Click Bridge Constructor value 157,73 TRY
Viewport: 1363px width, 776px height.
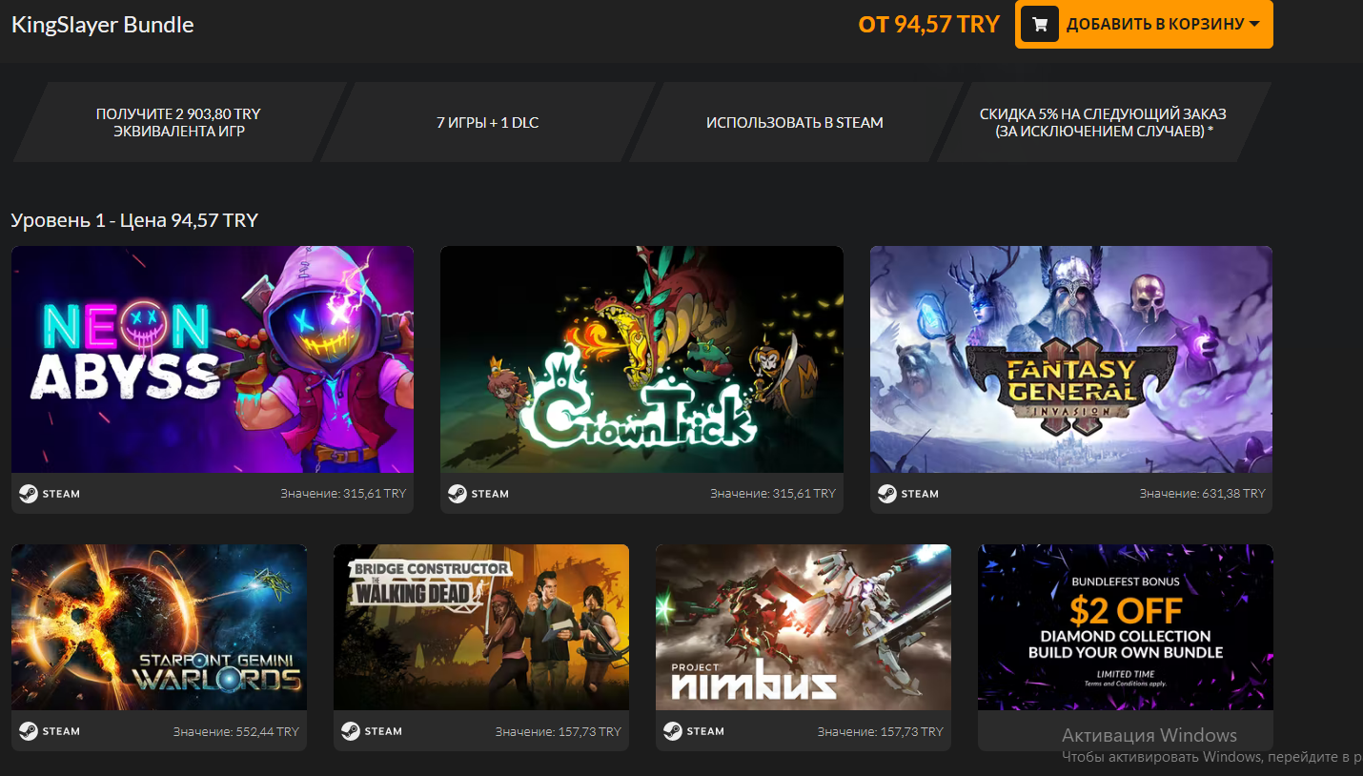pos(559,732)
